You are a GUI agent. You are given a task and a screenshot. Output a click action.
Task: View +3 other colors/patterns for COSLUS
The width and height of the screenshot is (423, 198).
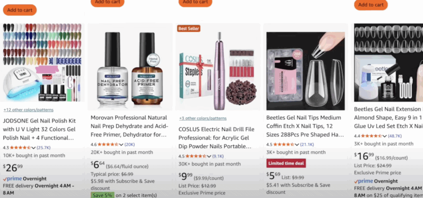coord(202,118)
